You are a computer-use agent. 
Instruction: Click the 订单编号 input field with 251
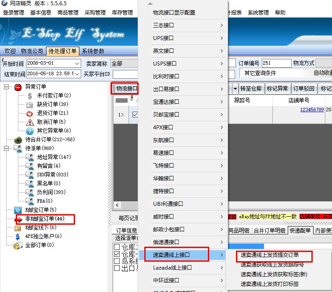(277, 63)
